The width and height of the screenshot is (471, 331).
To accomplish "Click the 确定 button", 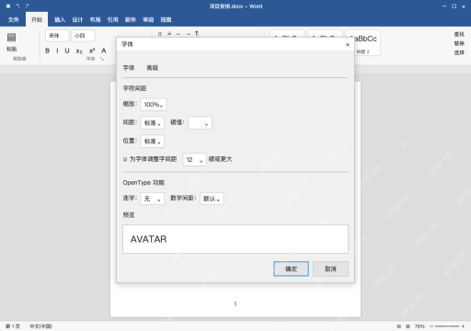I will pos(291,268).
